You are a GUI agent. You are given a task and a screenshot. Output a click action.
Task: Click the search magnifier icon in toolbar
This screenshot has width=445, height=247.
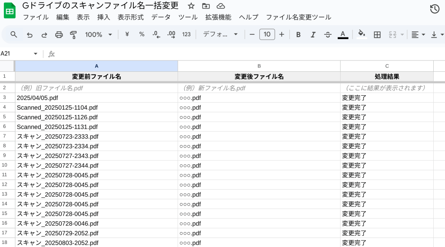[14, 34]
